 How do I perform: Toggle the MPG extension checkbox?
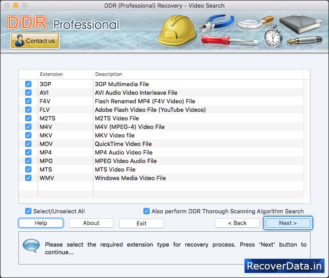coord(28,161)
